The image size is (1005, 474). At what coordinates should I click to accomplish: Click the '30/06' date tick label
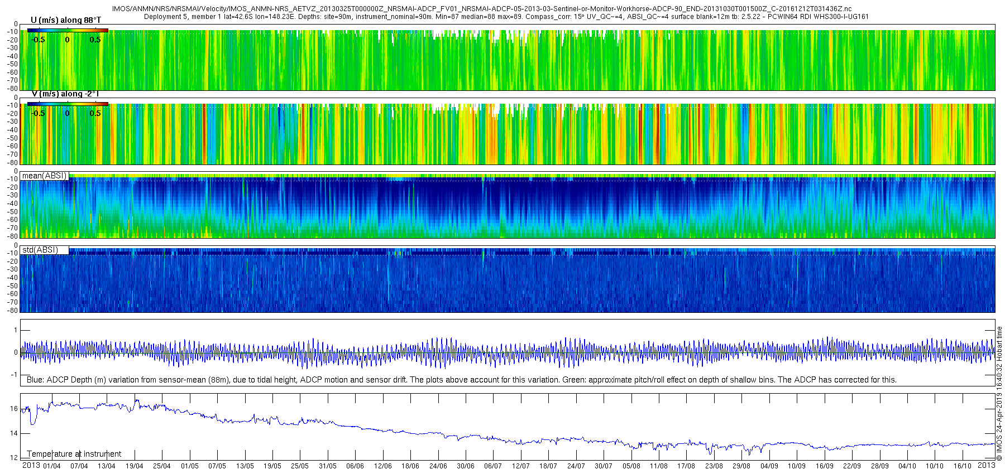466,466
